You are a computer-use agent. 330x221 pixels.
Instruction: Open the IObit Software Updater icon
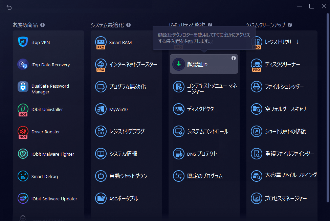[x=23, y=198]
